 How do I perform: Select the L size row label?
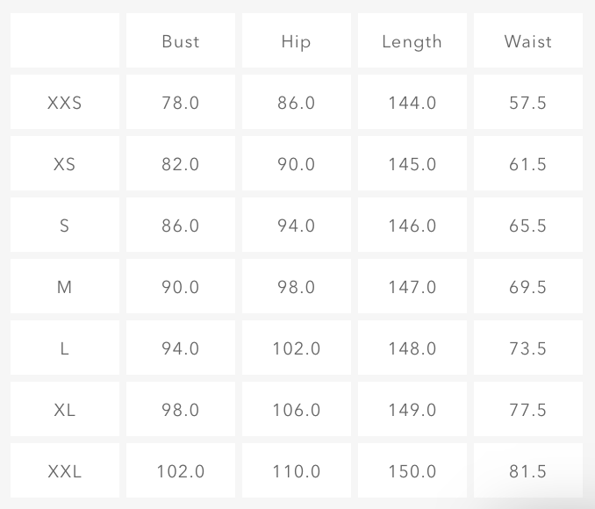(65, 348)
